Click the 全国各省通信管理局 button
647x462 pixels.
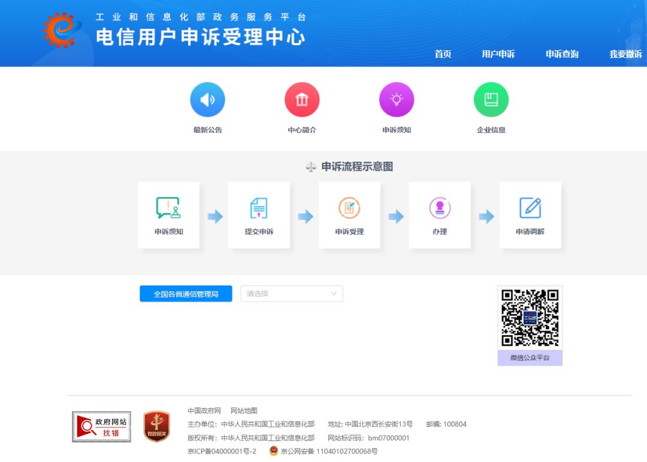186,293
